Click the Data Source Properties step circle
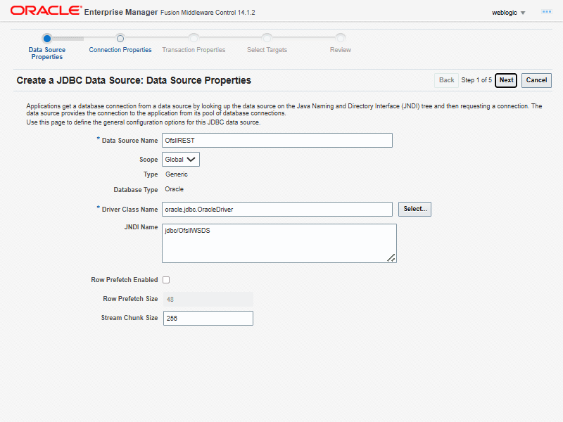The image size is (563, 422). point(46,39)
